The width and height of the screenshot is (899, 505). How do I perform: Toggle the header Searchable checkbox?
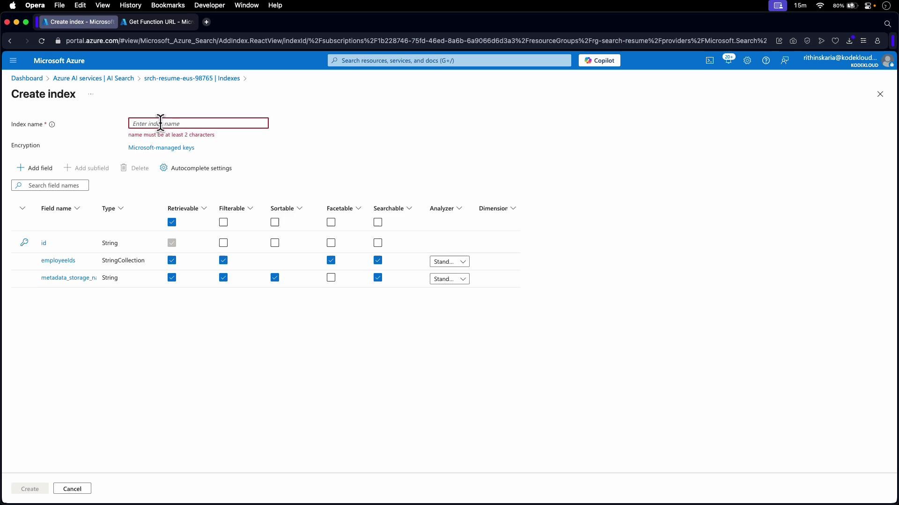(x=378, y=222)
